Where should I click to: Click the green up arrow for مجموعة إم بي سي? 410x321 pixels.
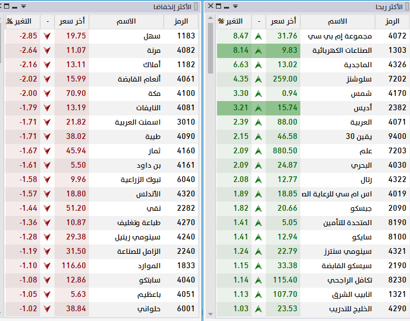click(258, 36)
